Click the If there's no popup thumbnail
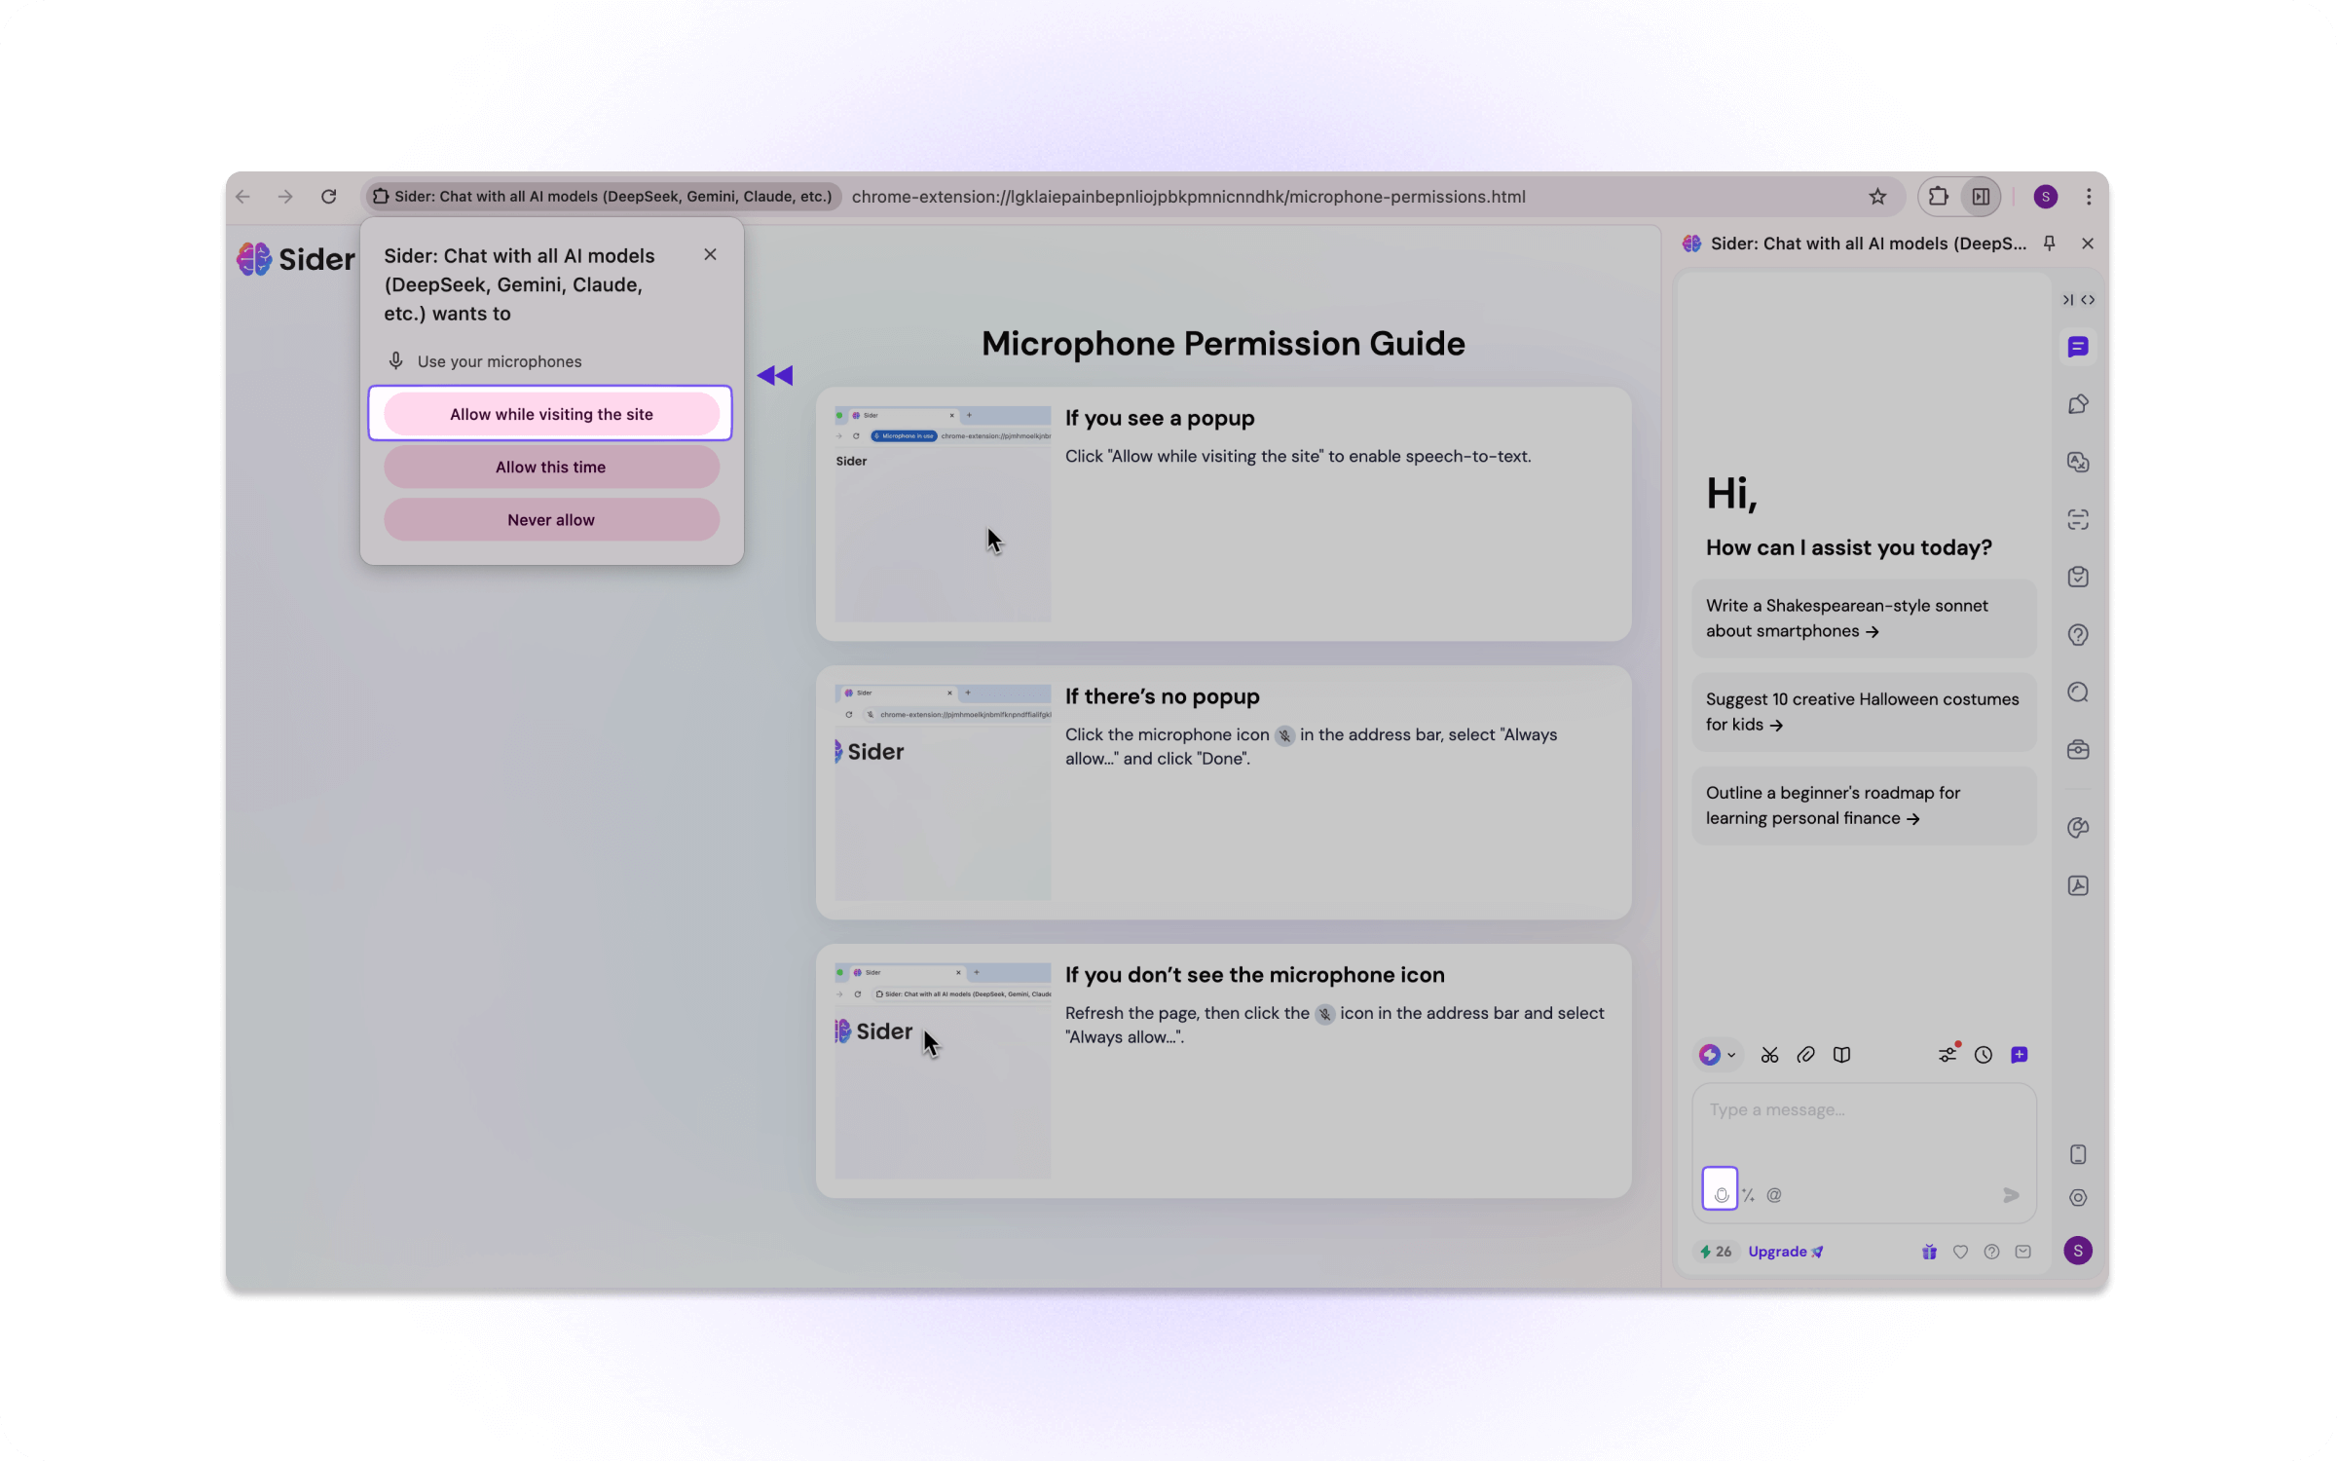Screen dimensions: 2337x1461 coord(943,792)
